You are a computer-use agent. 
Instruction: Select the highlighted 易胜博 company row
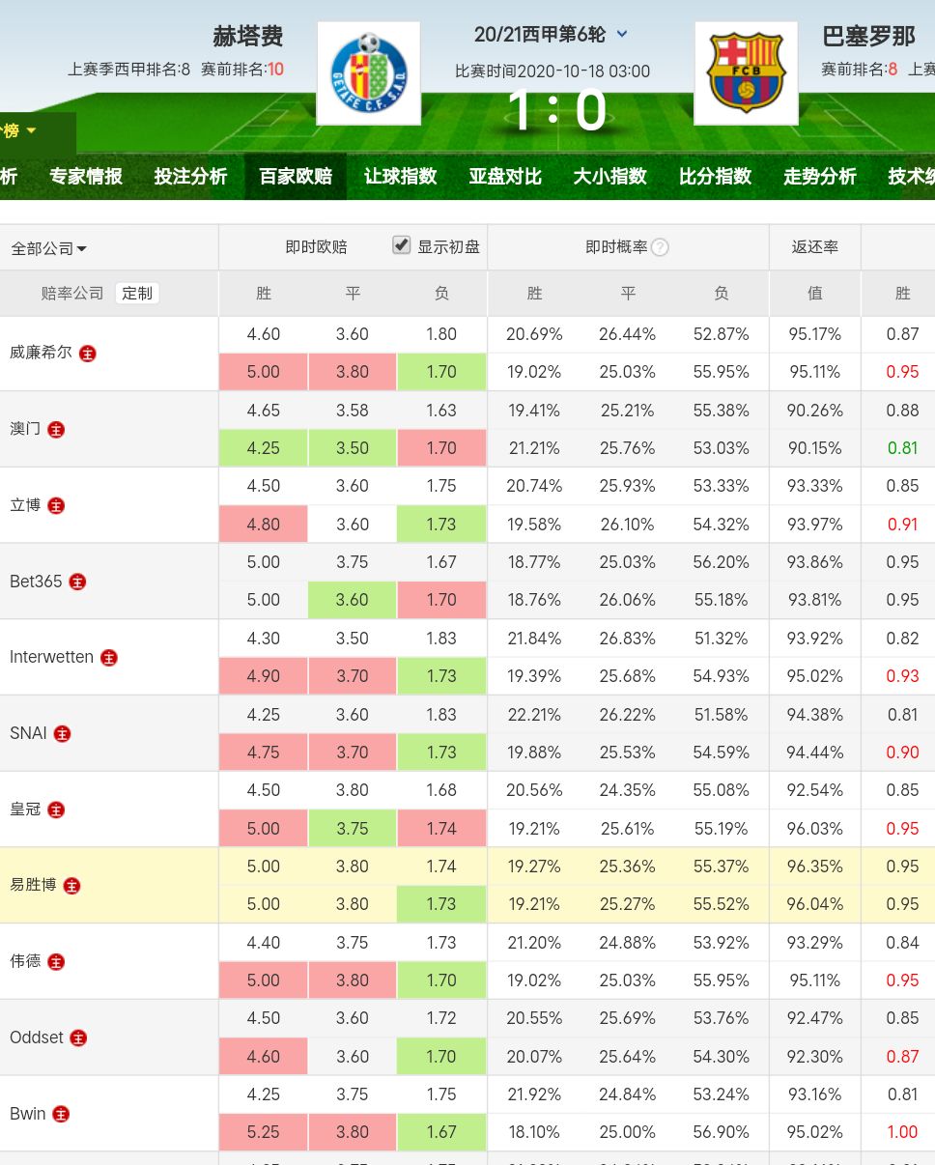pyautogui.click(x=34, y=885)
